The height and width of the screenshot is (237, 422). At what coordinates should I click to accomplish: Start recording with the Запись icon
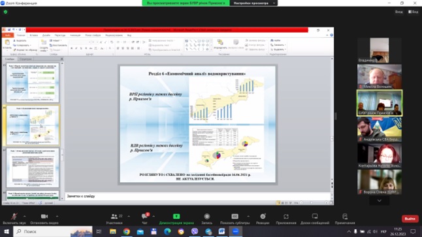tap(206, 219)
